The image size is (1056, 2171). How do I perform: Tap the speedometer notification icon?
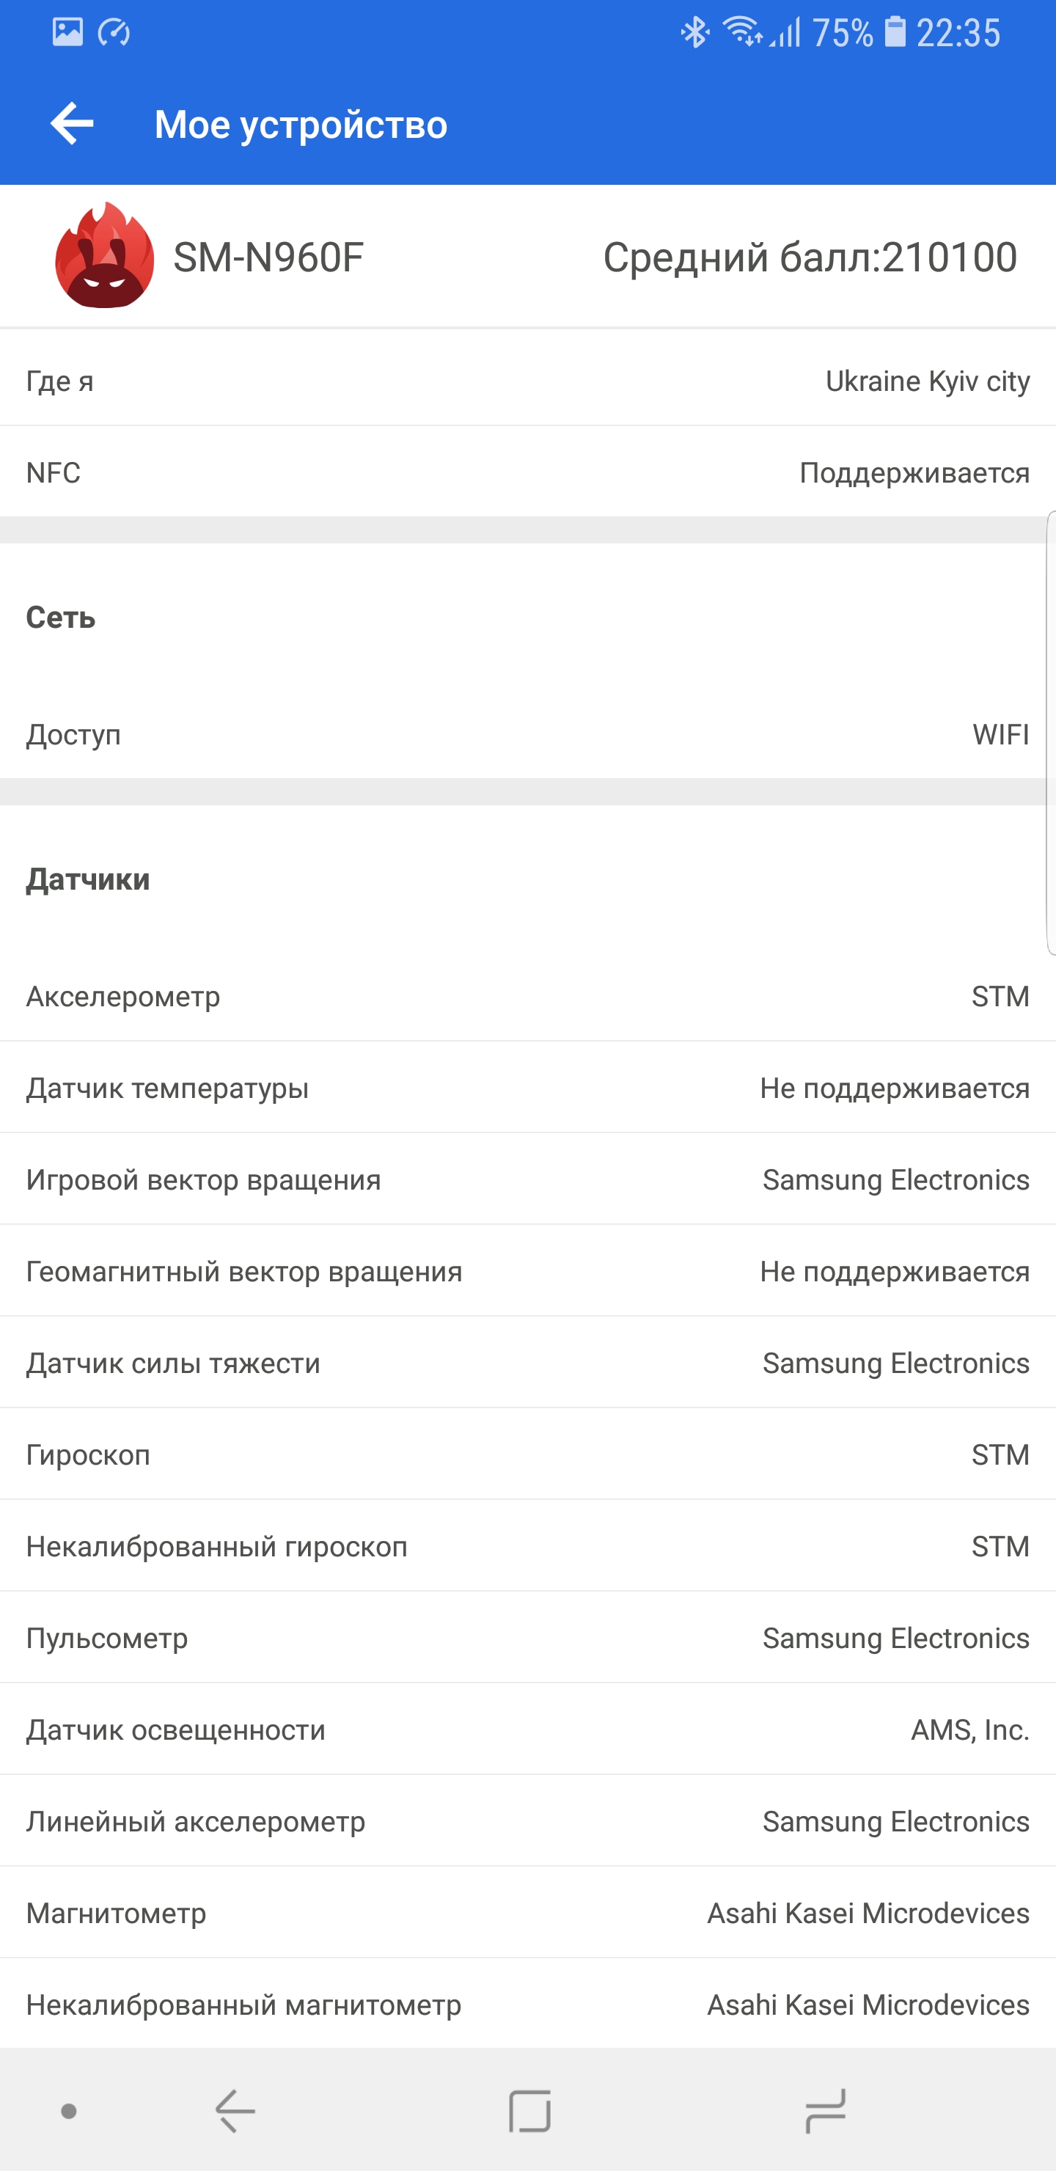coord(114,33)
